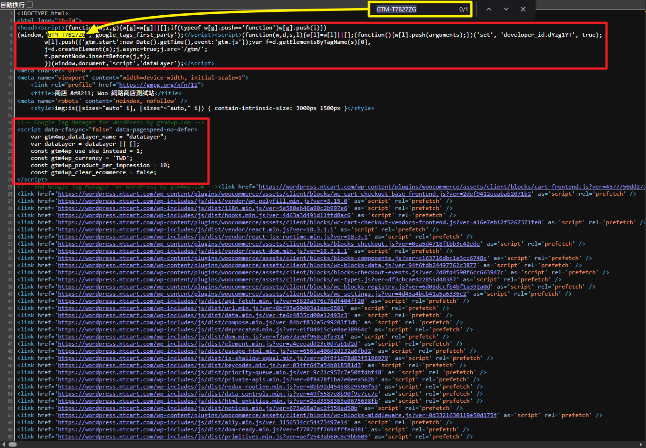Follow the i18n.min.js link

click(202, 208)
